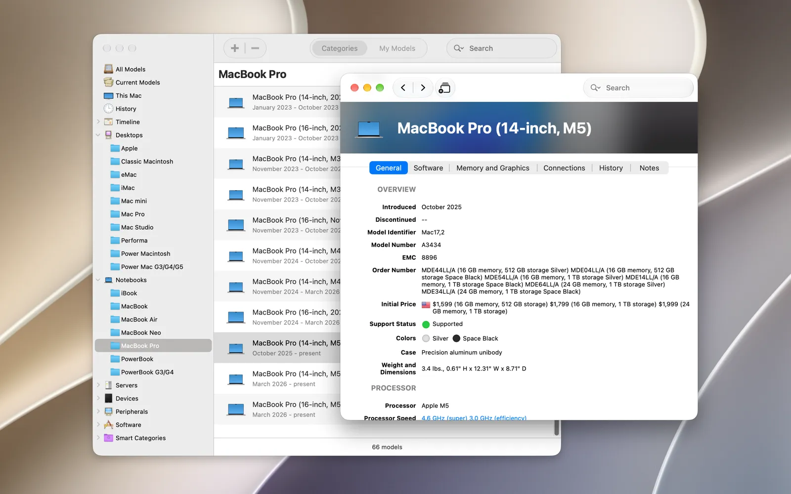The image size is (791, 494).
Task: Open the Memory and Graphics tab
Action: point(493,168)
